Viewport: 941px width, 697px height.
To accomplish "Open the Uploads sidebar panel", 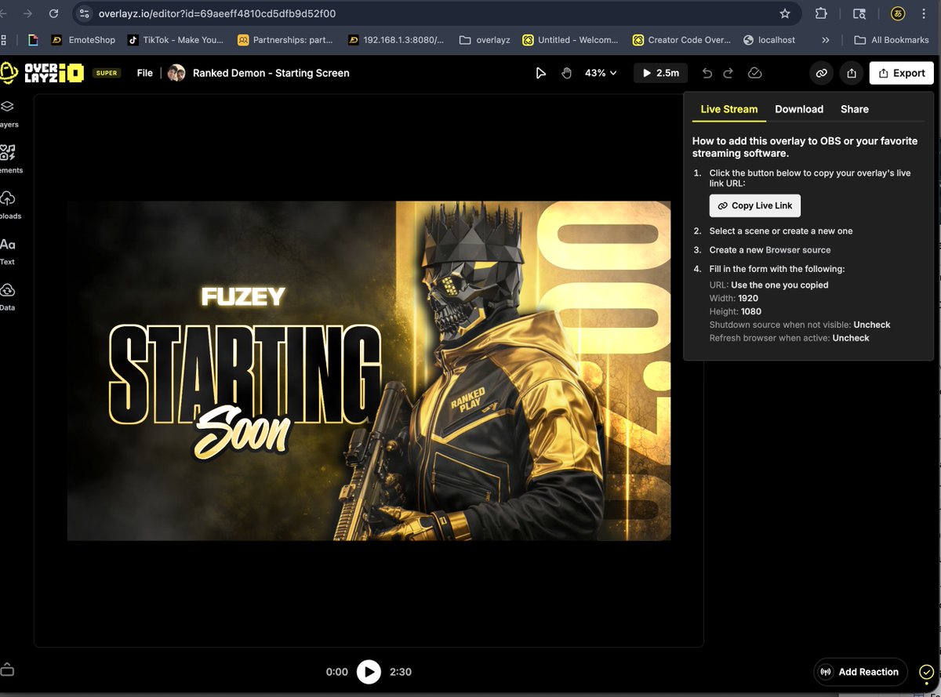I will click(9, 204).
